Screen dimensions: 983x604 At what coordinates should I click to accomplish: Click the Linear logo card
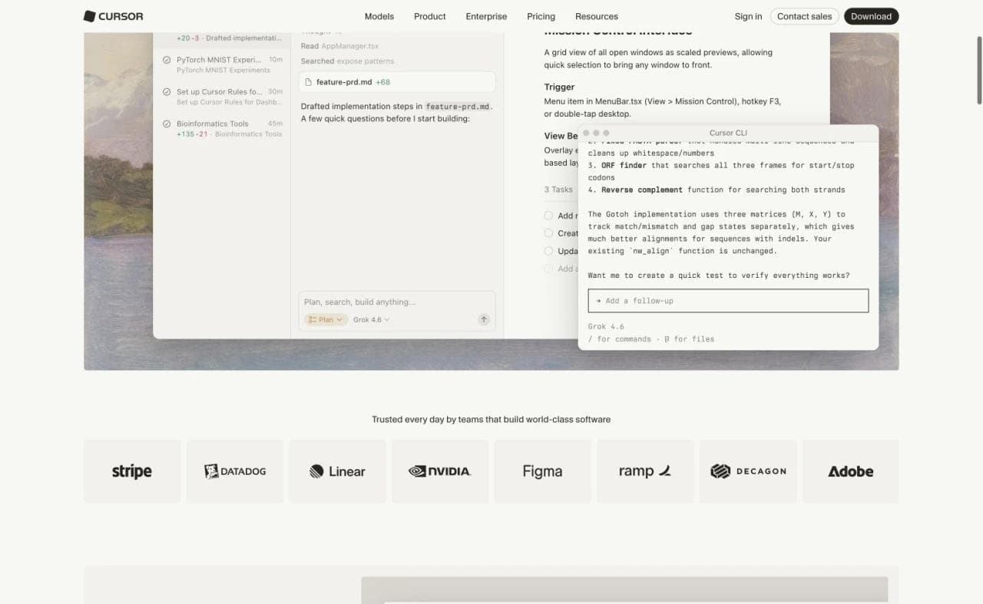337,471
